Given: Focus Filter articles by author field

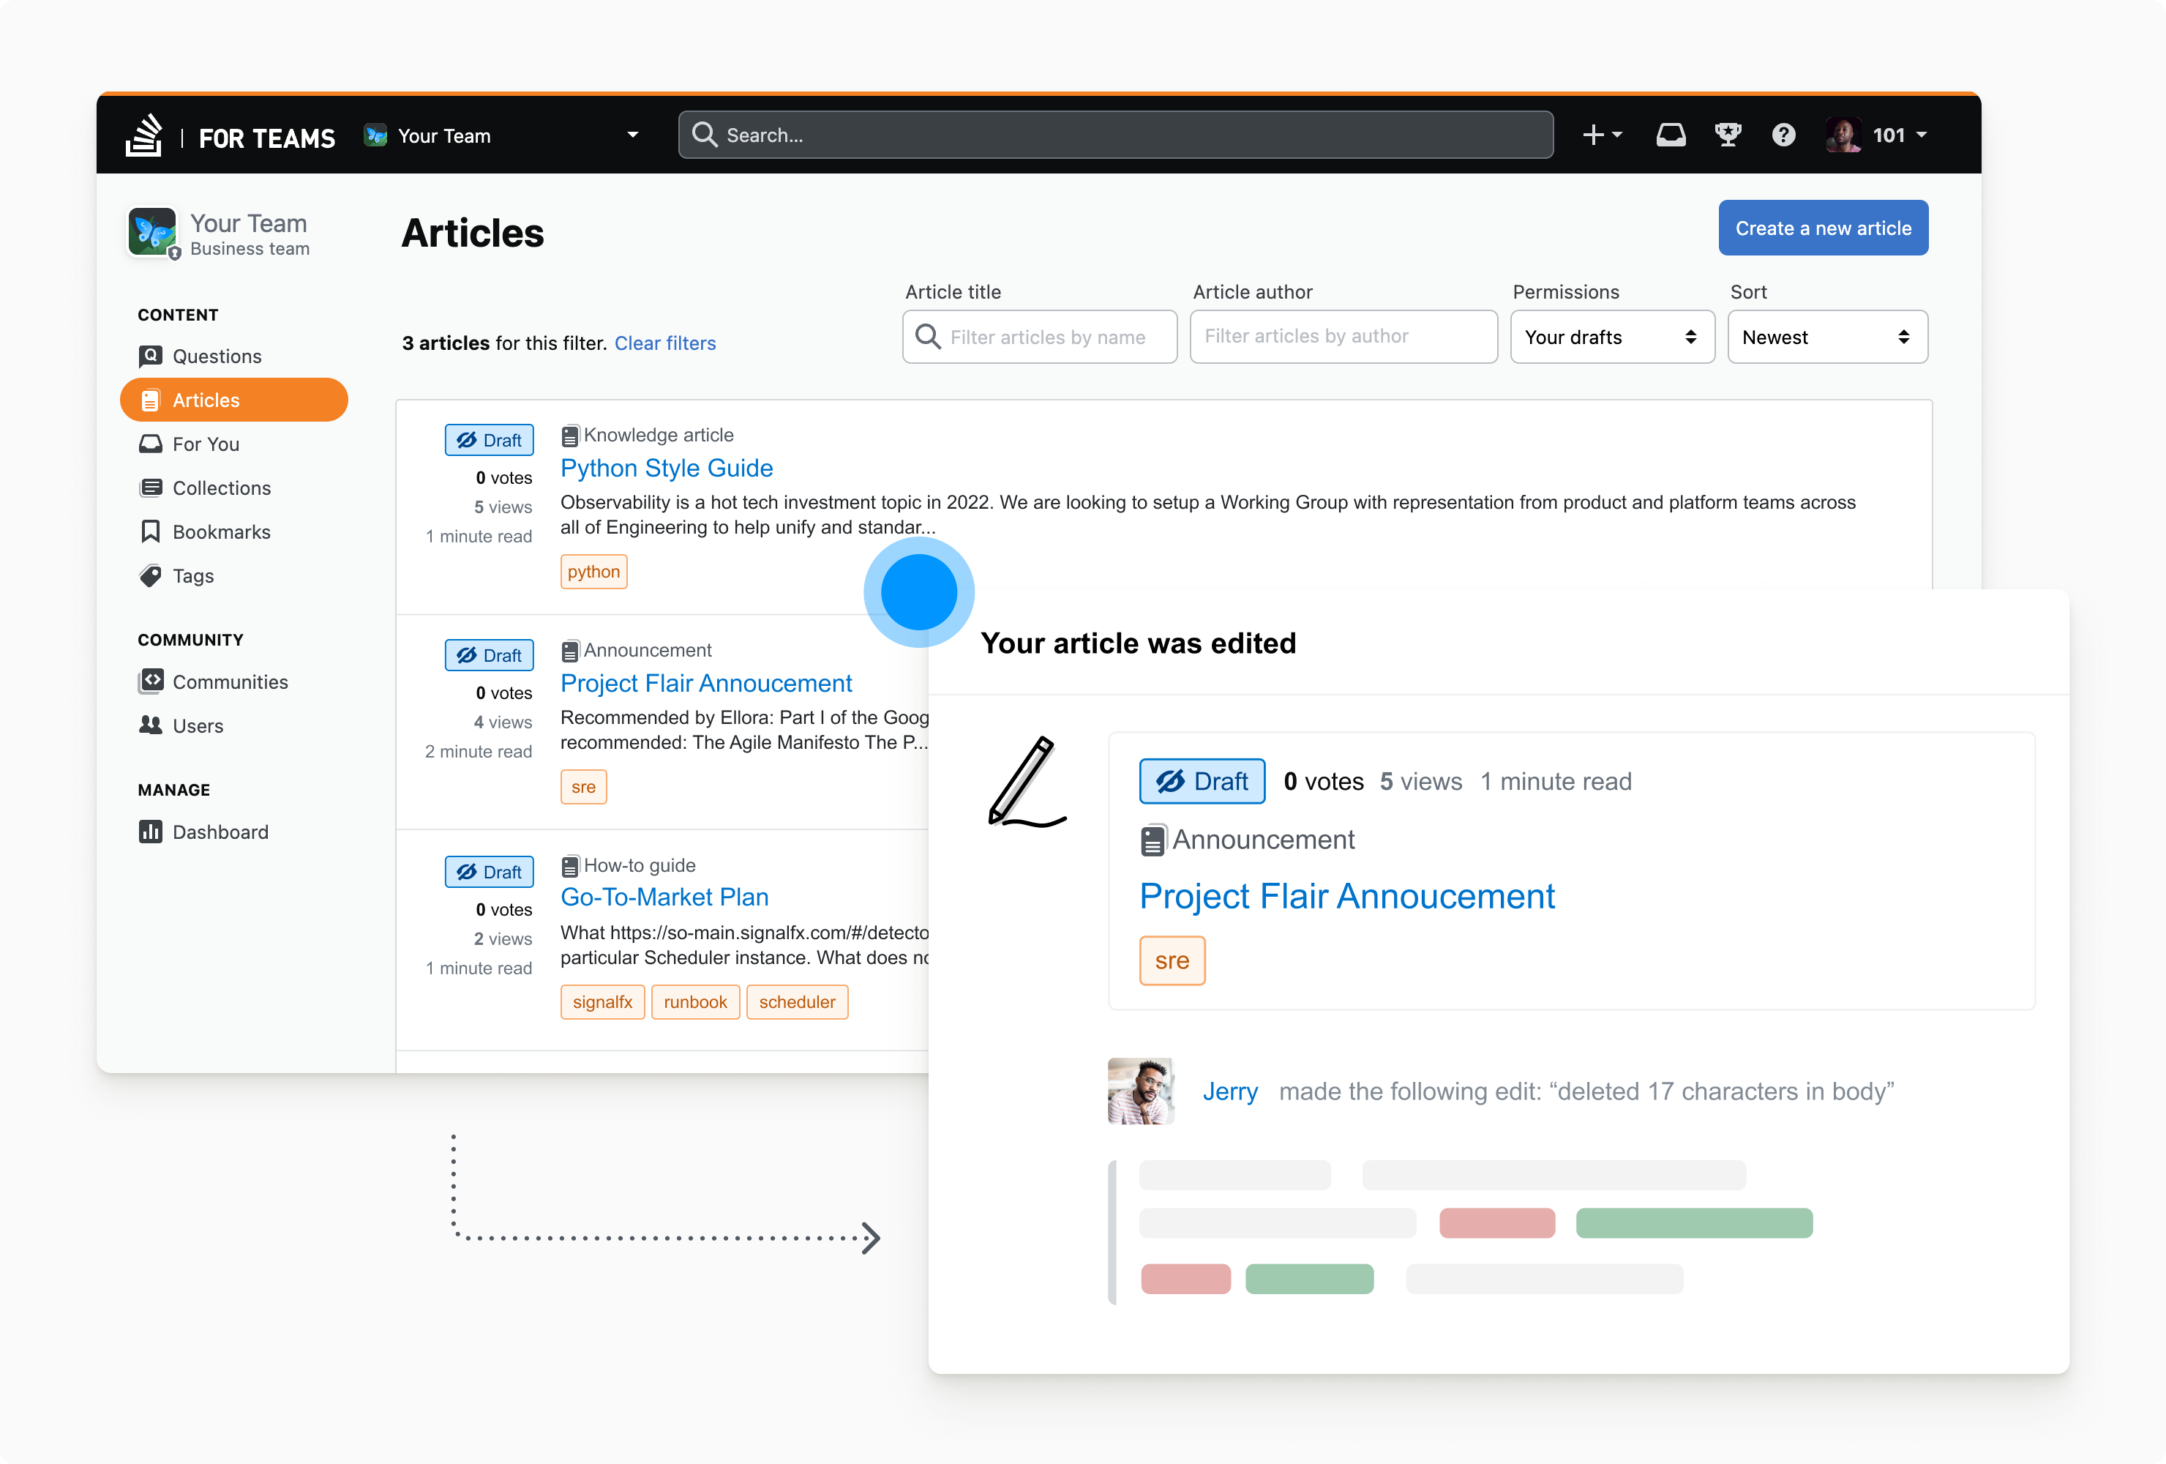Looking at the screenshot, I should [x=1343, y=337].
